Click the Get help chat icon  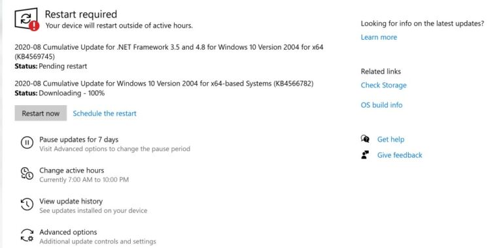click(365, 139)
